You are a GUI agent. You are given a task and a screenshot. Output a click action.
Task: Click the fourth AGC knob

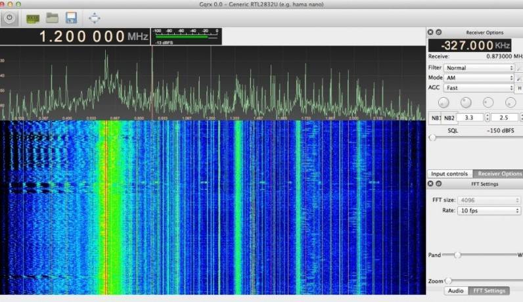[511, 102]
